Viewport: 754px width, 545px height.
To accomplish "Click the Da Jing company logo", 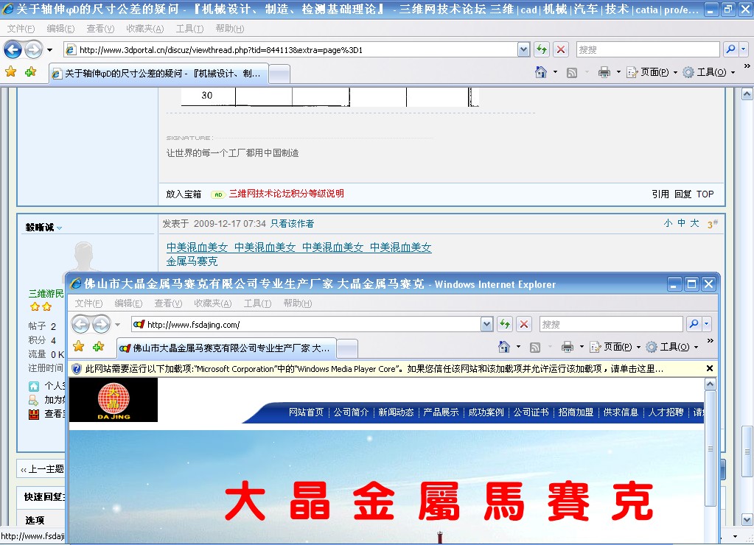I will coord(114,400).
